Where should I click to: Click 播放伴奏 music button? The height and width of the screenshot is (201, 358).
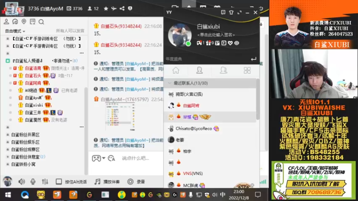(x=107, y=182)
